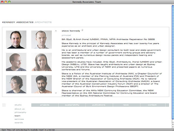The width and height of the screenshot is (174, 131).
Task: Click the blue vertical browser scrollbar thumb
Action: click(x=173, y=62)
